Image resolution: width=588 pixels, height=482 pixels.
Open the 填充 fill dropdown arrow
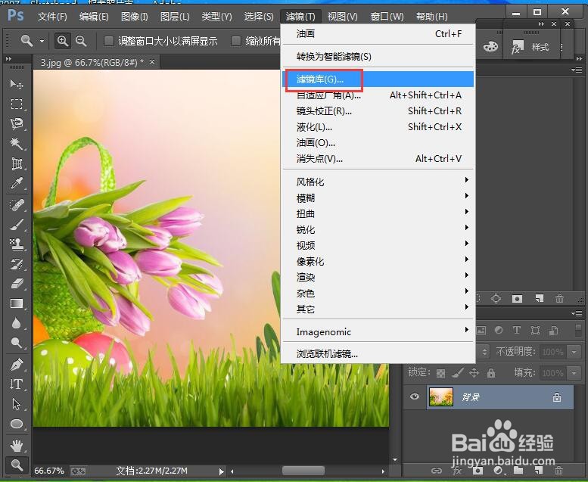click(574, 374)
